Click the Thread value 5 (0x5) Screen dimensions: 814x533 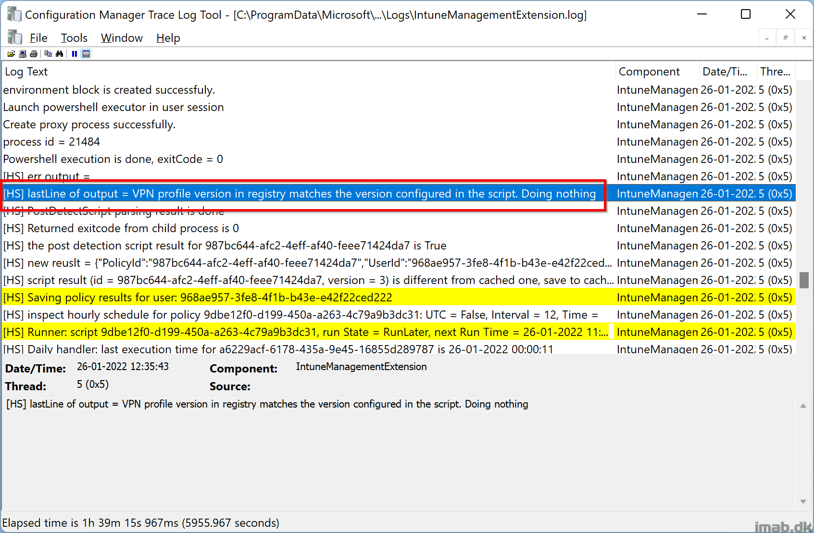tap(93, 384)
